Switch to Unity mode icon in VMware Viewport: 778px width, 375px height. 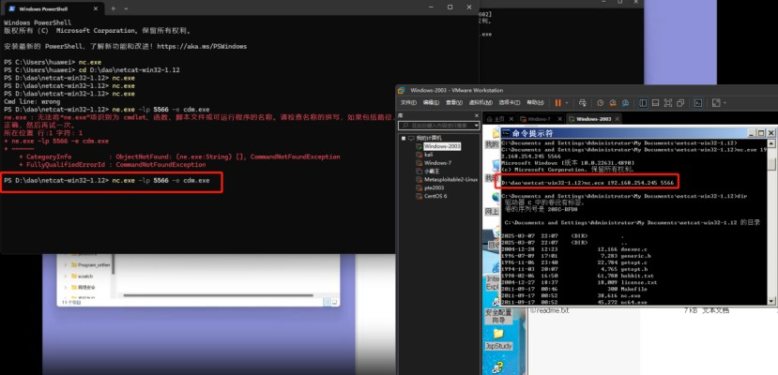pyautogui.click(x=680, y=102)
